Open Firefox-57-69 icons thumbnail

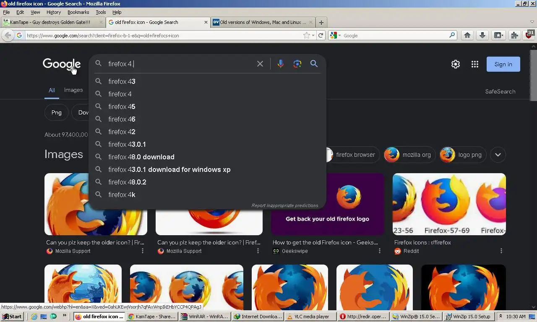(x=449, y=204)
